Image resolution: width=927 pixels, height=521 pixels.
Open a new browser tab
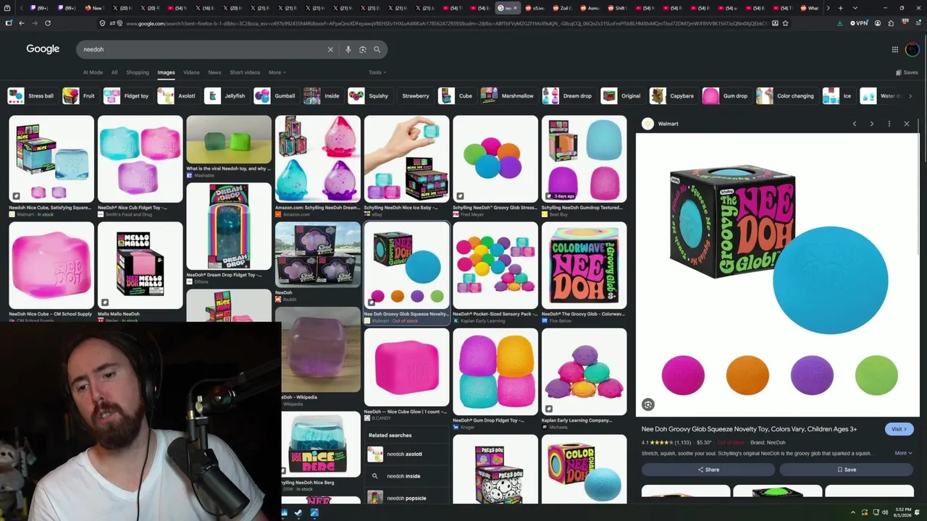click(840, 8)
